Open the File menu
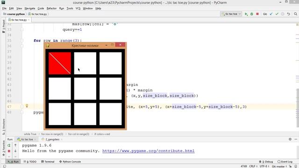The width and height of the screenshot is (299, 168). pyautogui.click(x=4, y=8)
